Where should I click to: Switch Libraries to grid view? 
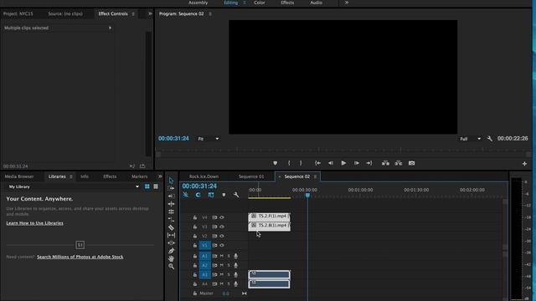[x=147, y=186]
